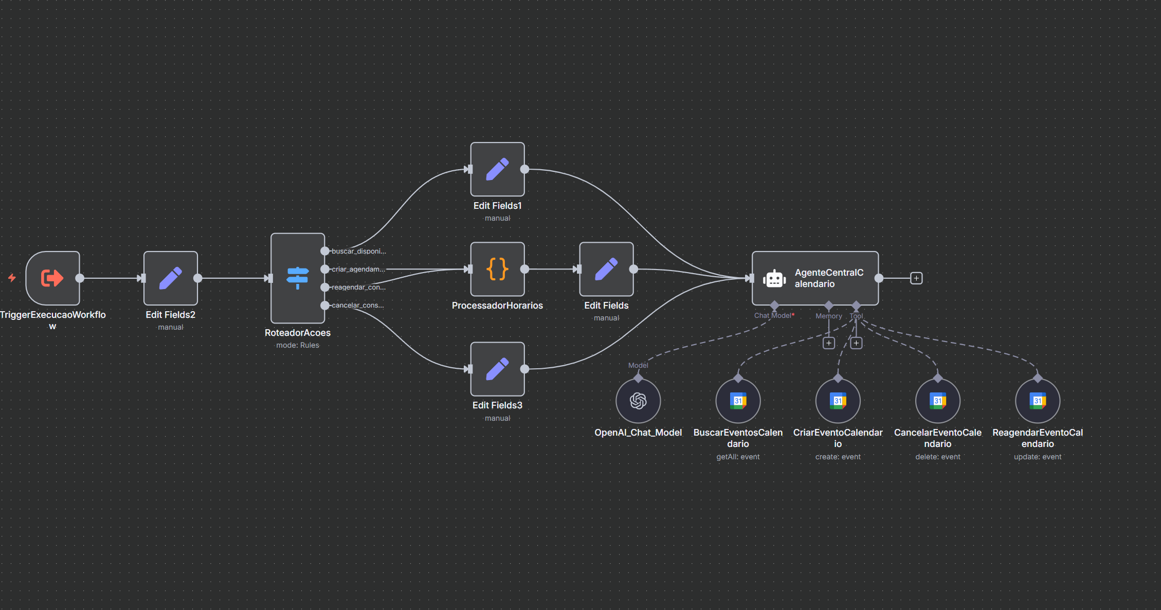Click the buscar_disponi... output connector
1161x610 pixels.
pyautogui.click(x=324, y=251)
